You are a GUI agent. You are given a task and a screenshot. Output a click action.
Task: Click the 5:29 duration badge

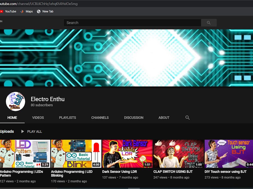pos(45,165)
